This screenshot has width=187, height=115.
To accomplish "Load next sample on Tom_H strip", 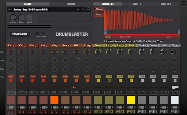I will [123, 107].
